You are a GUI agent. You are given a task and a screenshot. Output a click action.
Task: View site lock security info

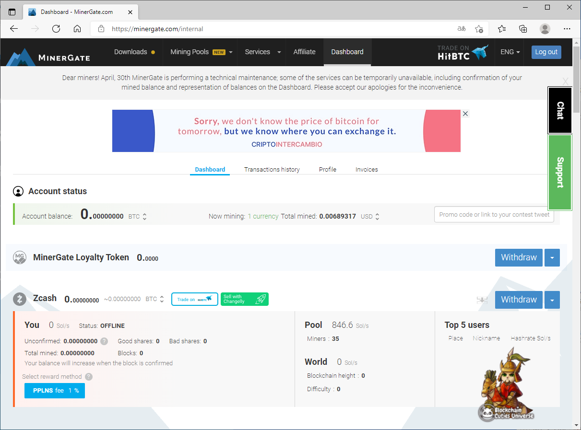(101, 29)
